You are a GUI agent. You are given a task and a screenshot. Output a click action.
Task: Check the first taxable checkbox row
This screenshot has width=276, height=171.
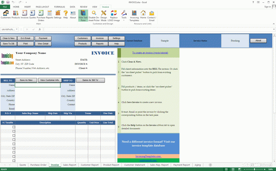pos(14,127)
